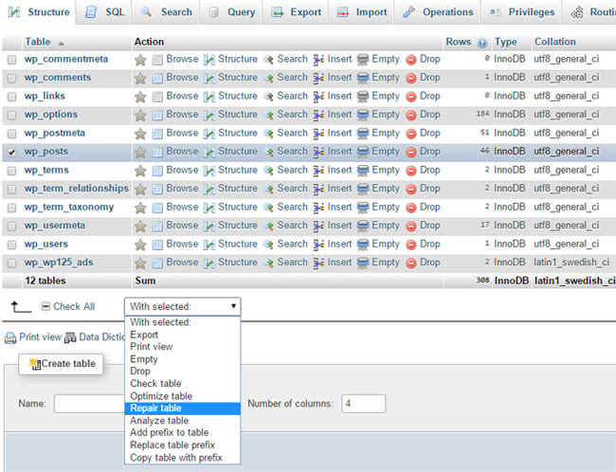The image size is (616, 472).
Task: Click the favorite star for wp_posts
Action: coord(140,152)
